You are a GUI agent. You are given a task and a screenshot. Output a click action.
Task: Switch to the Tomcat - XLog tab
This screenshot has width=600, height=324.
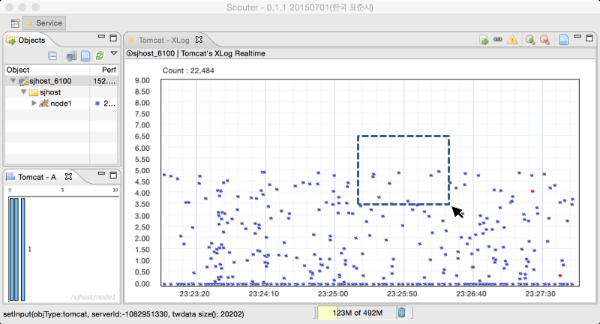(x=163, y=40)
